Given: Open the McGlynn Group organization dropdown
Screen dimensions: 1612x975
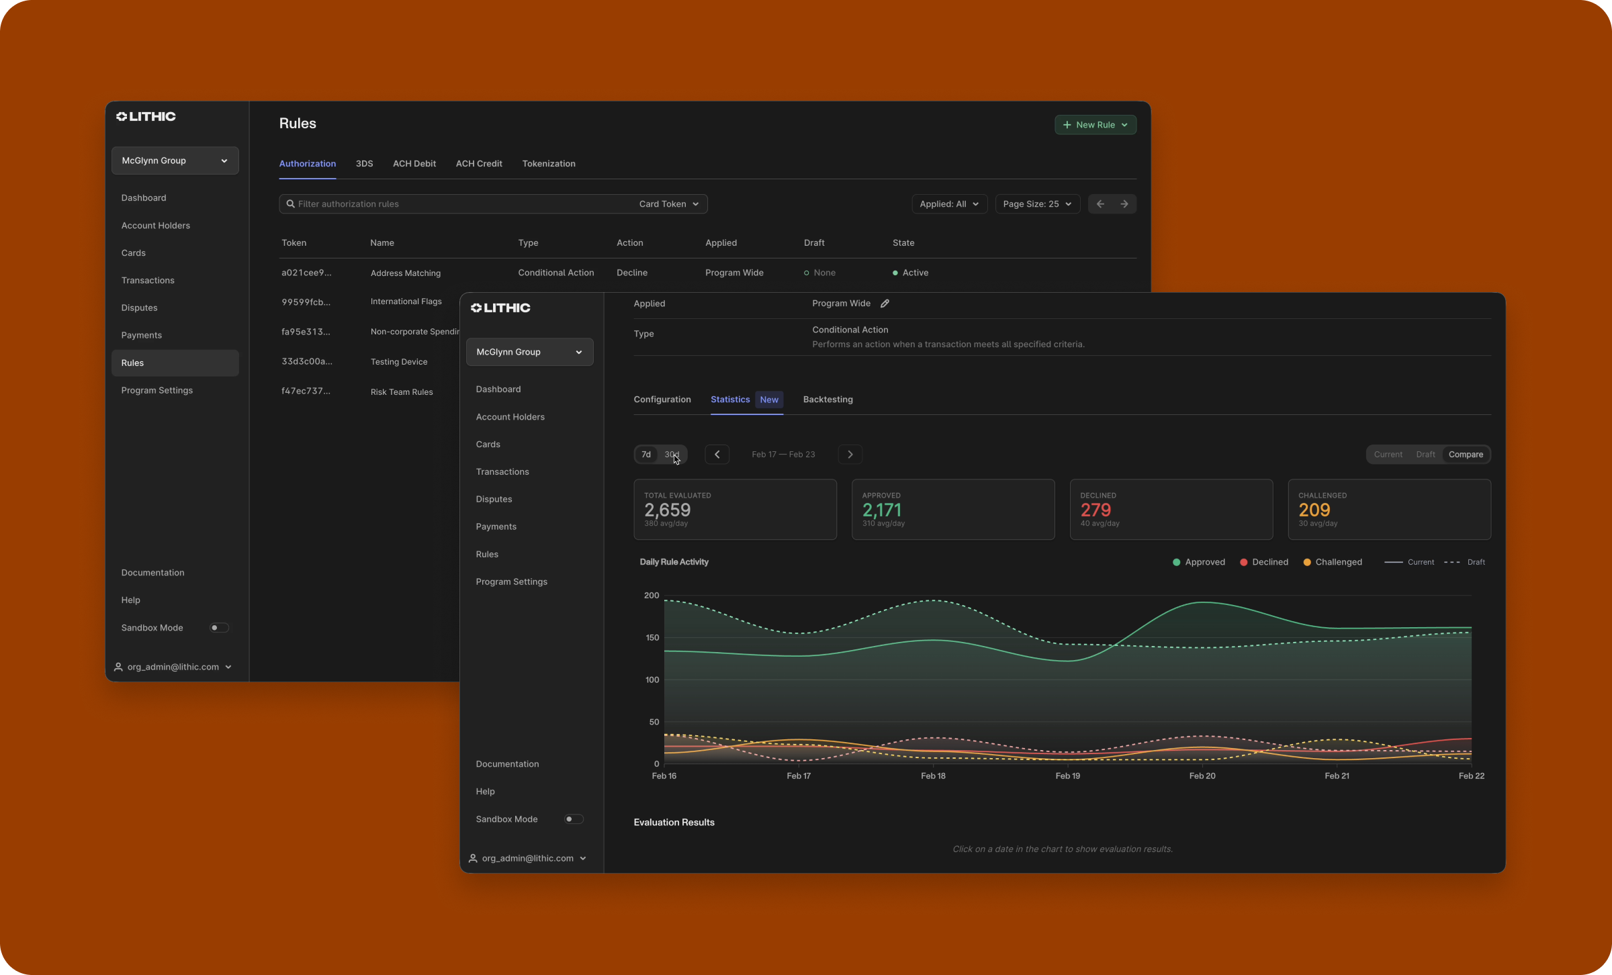Looking at the screenshot, I should tap(529, 351).
